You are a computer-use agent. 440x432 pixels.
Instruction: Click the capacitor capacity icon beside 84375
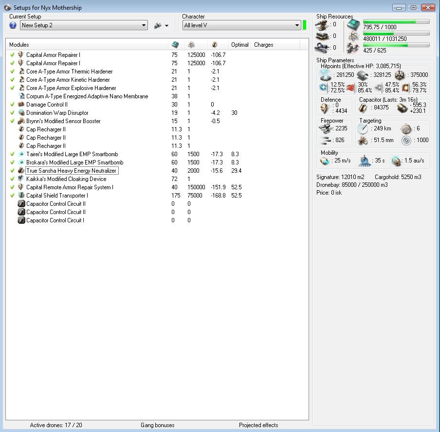tap(363, 108)
